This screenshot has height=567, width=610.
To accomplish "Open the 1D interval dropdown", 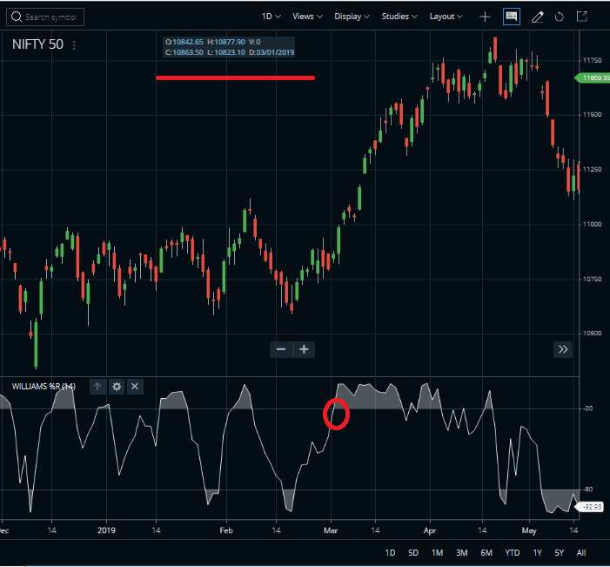I will [x=271, y=17].
